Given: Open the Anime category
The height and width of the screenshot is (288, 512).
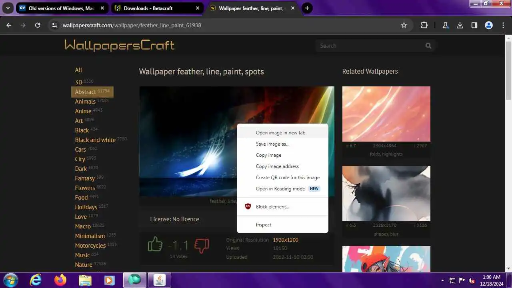Looking at the screenshot, I should click(83, 111).
